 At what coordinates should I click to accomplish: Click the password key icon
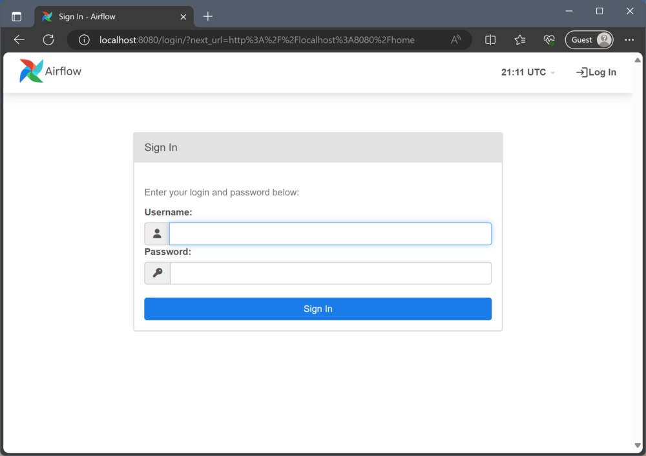[156, 272]
